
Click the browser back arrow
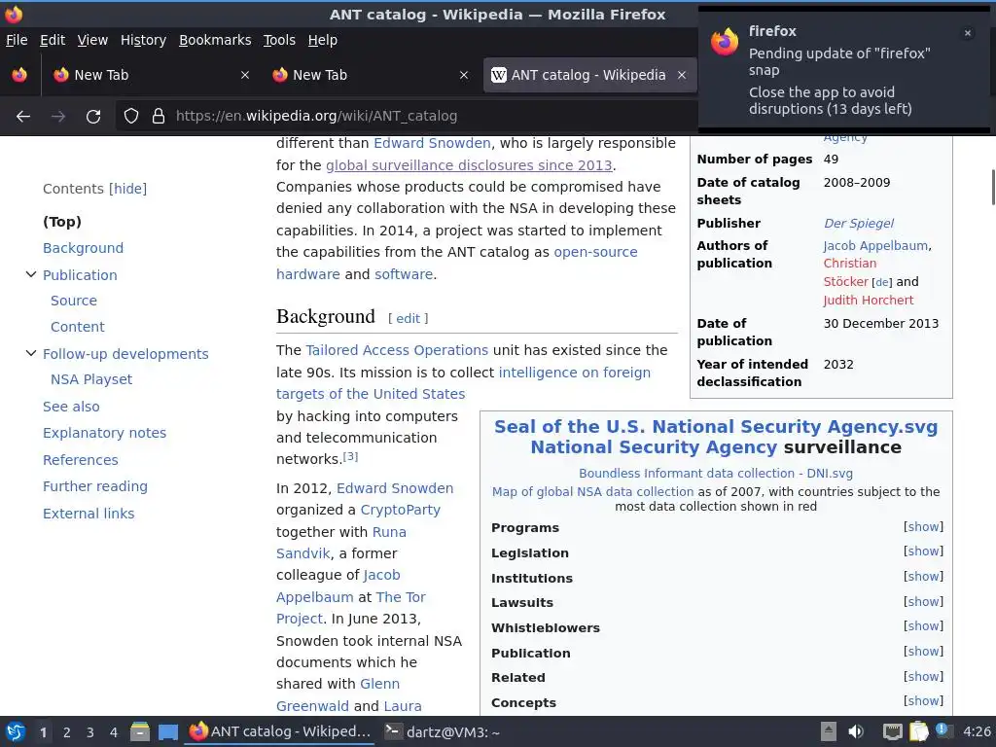[x=23, y=117]
